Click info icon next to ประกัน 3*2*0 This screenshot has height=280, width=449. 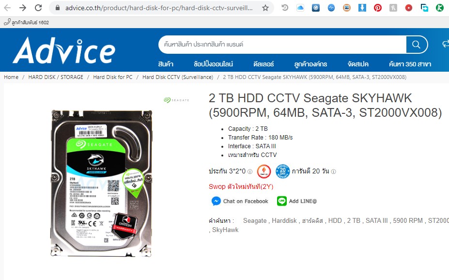click(x=250, y=171)
